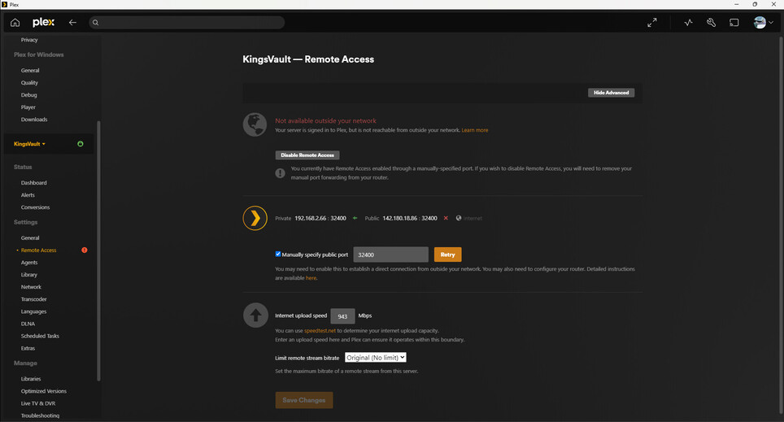The image size is (784, 422).
Task: Go to the Plex home screen
Action: coord(15,23)
